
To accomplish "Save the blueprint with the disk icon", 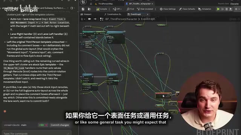I will tap(83, 9).
